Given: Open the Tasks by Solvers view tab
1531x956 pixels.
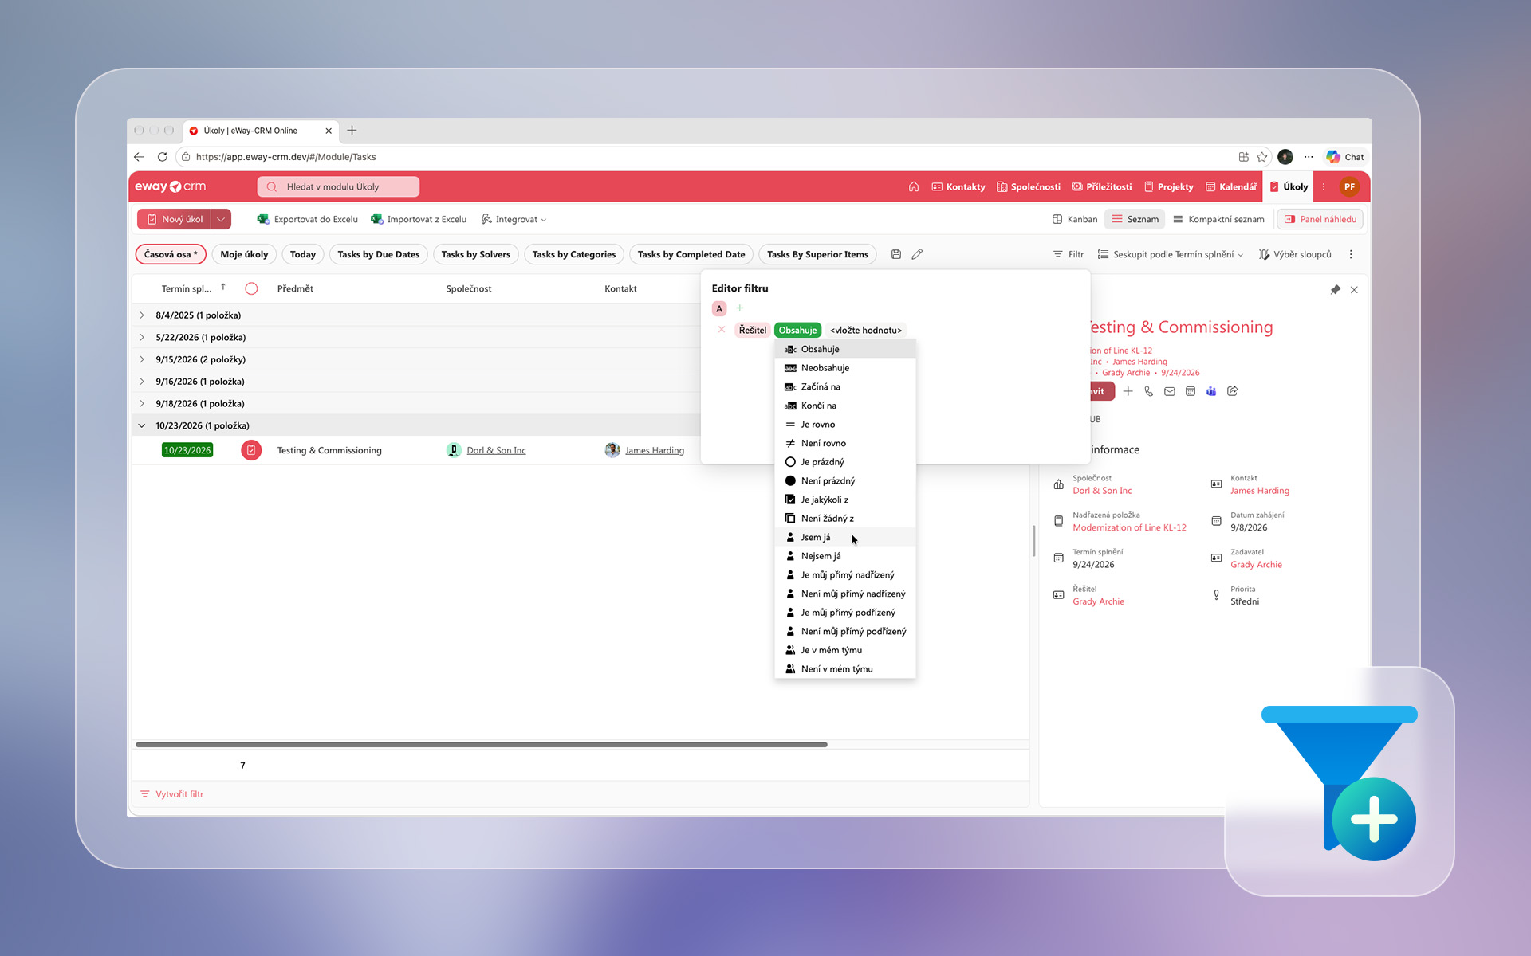Looking at the screenshot, I should point(475,254).
